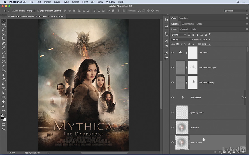
Task: Click the Opacity value field
Action: point(205,39)
